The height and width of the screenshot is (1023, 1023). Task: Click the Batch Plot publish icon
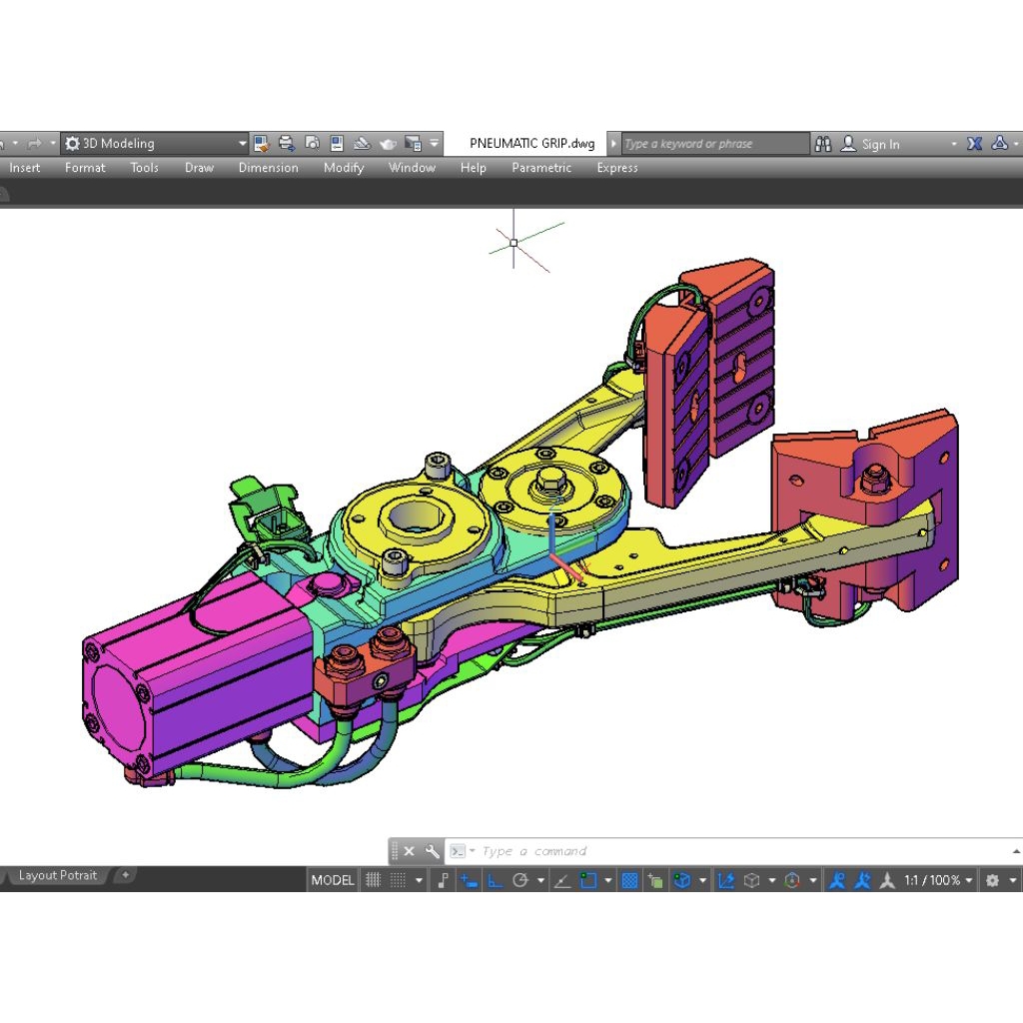coord(337,143)
